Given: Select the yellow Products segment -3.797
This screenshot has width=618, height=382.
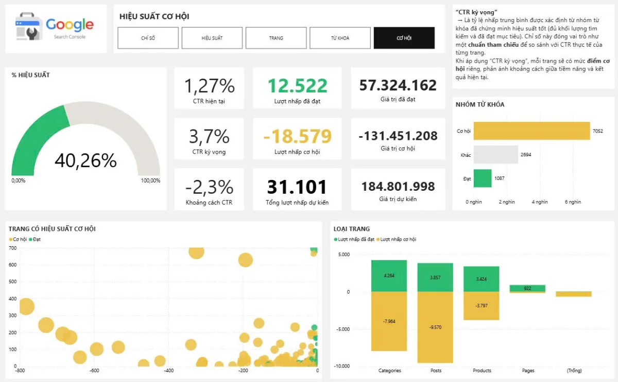Looking at the screenshot, I should (482, 306).
